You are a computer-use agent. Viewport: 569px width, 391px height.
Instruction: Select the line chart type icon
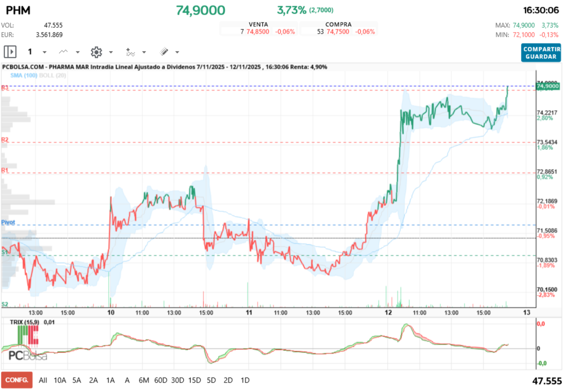coord(62,52)
